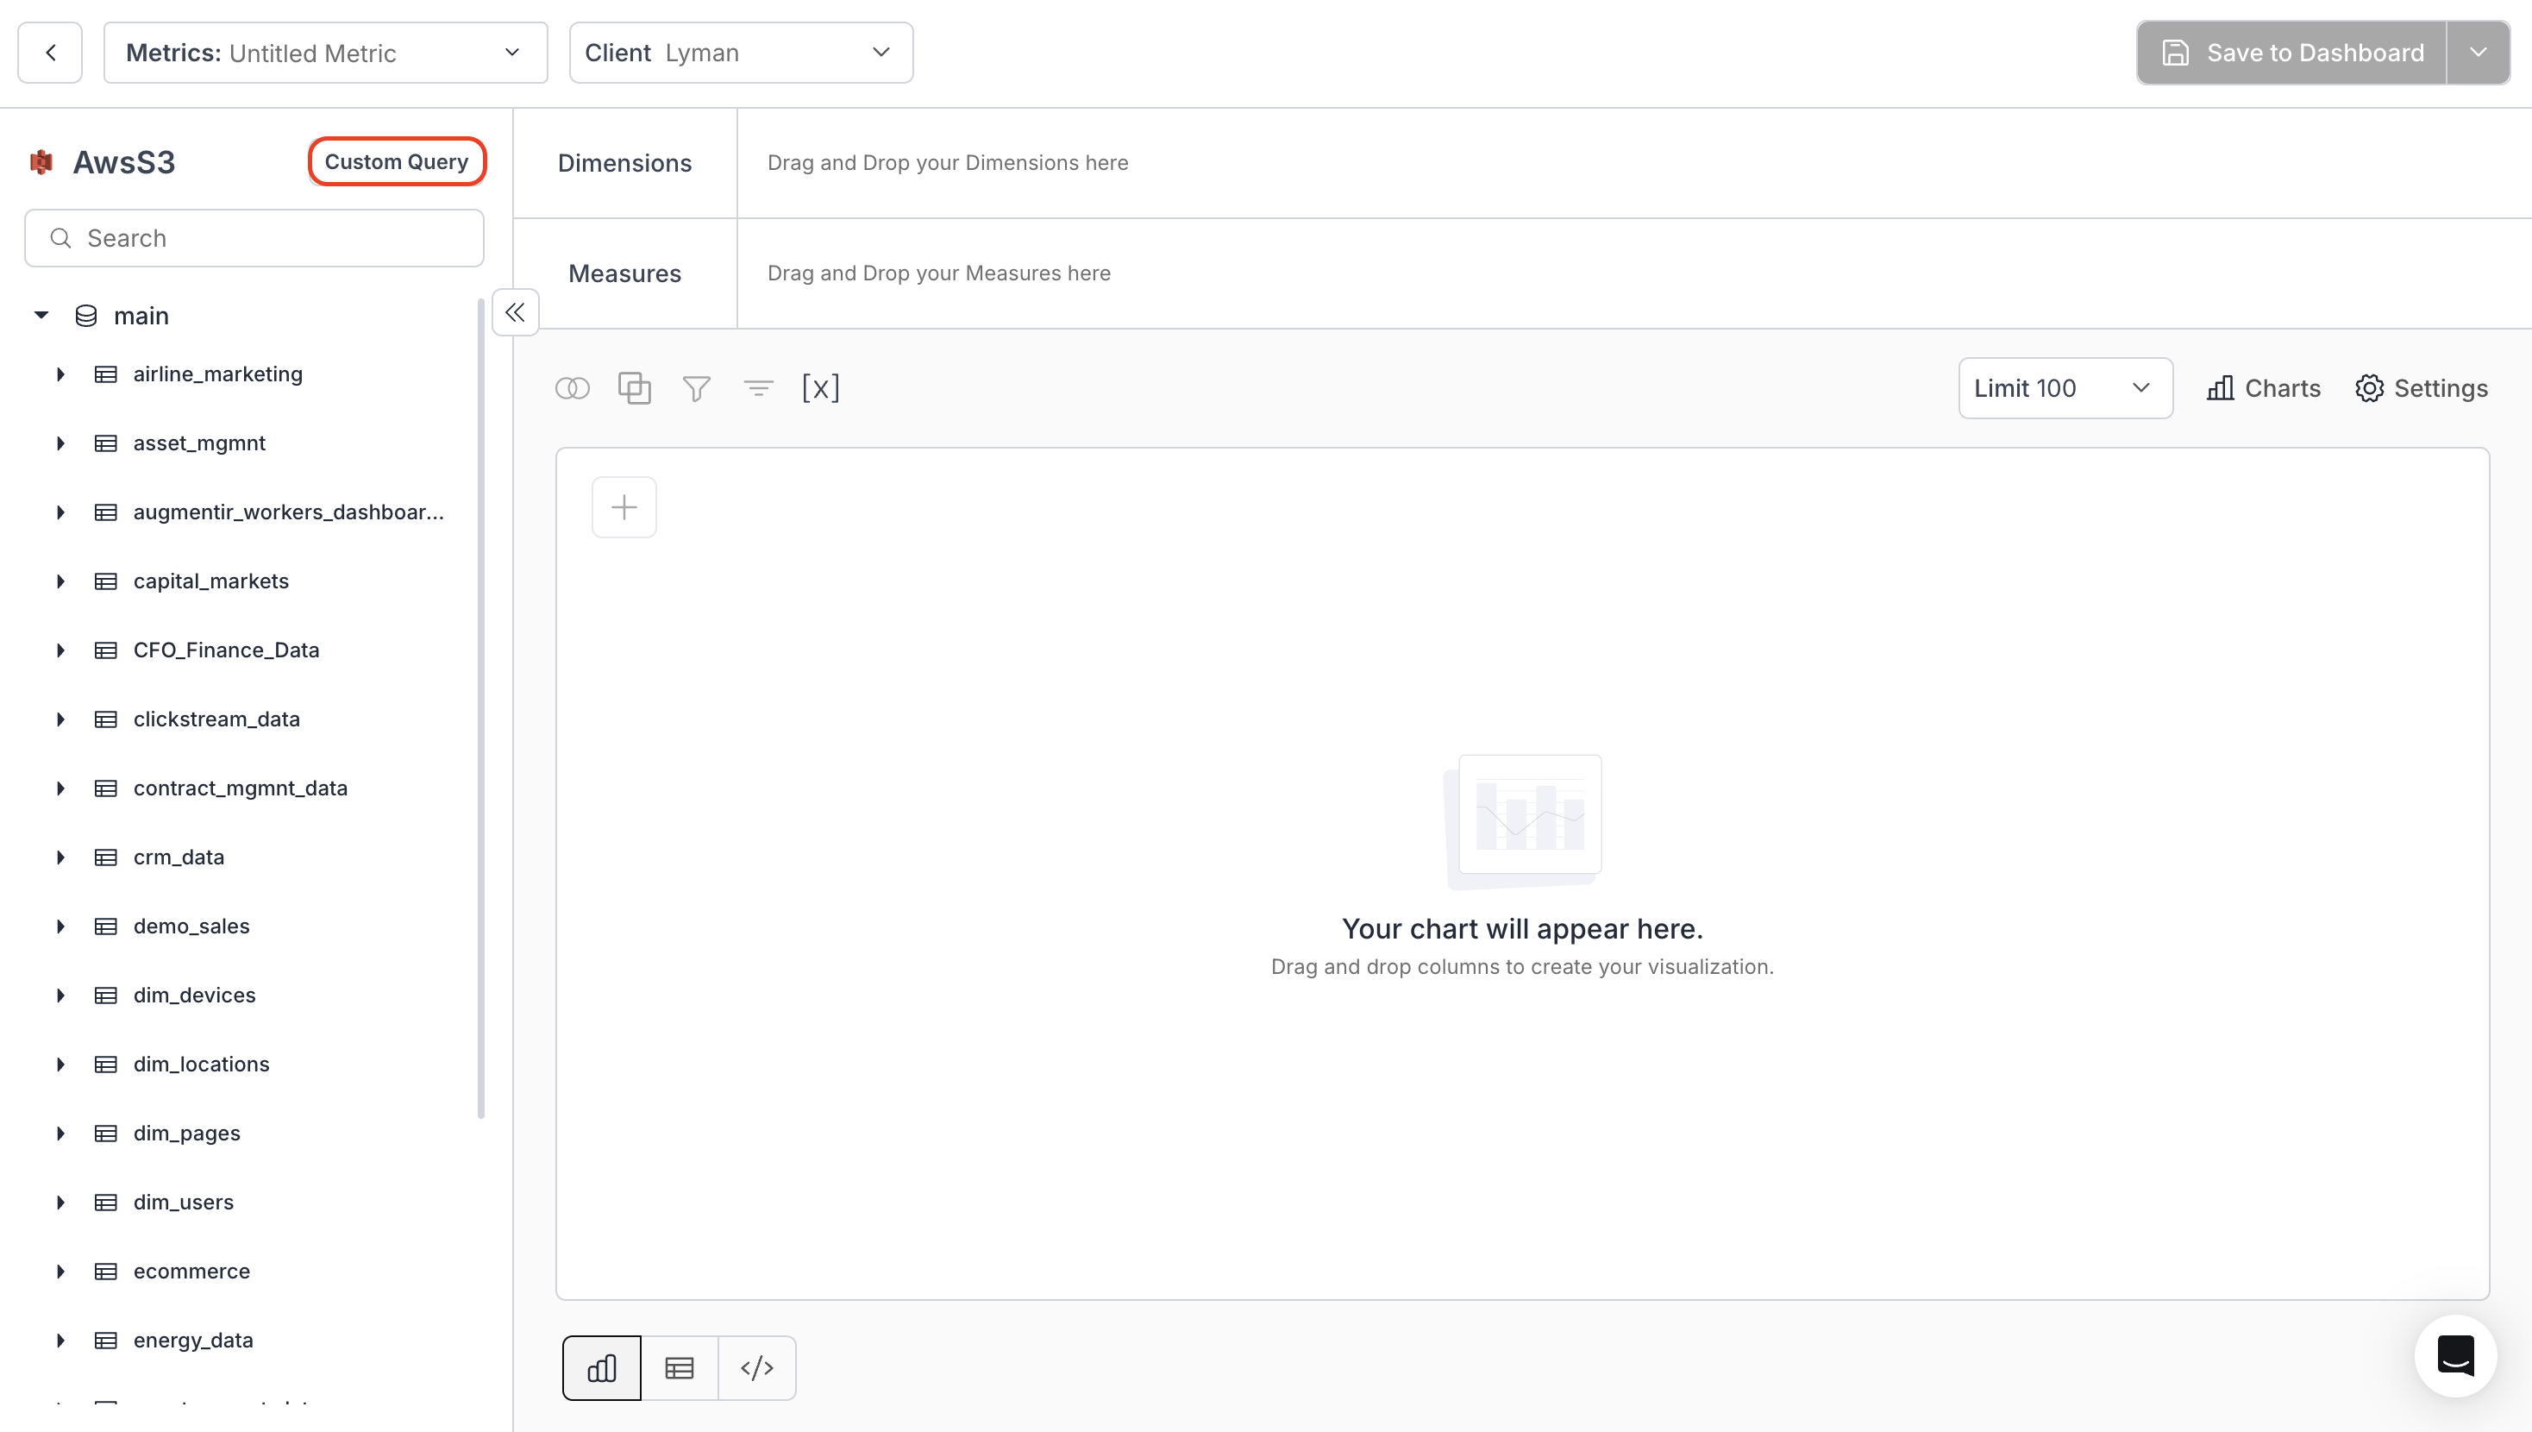Click the sort/order icon in the toolbar
Viewport: 2532px width, 1432px height.
(758, 387)
